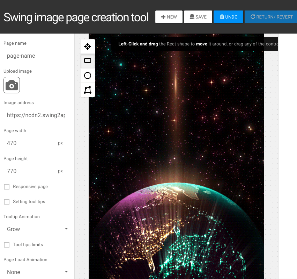The width and height of the screenshot is (297, 279).
Task: Click the Page height field showing 770
Action: point(31,171)
